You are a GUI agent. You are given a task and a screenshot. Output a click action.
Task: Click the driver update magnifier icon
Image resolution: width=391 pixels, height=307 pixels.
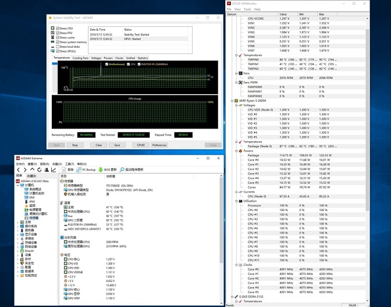(x=122, y=170)
